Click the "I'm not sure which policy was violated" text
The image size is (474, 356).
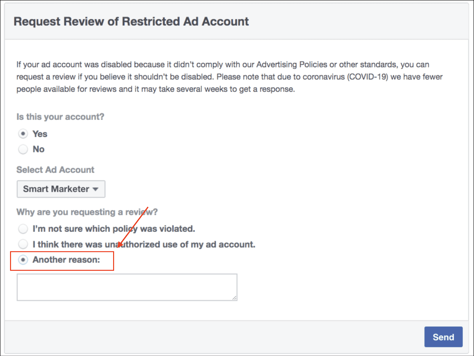[x=114, y=229]
